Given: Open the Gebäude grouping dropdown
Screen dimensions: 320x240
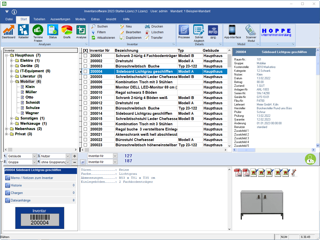Looking at the screenshot, I should tap(34, 156).
